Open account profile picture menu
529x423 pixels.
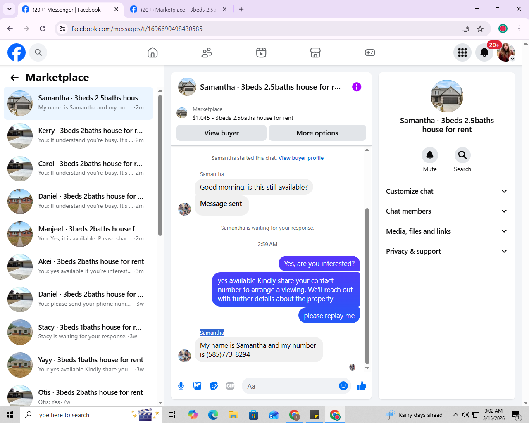pos(506,52)
